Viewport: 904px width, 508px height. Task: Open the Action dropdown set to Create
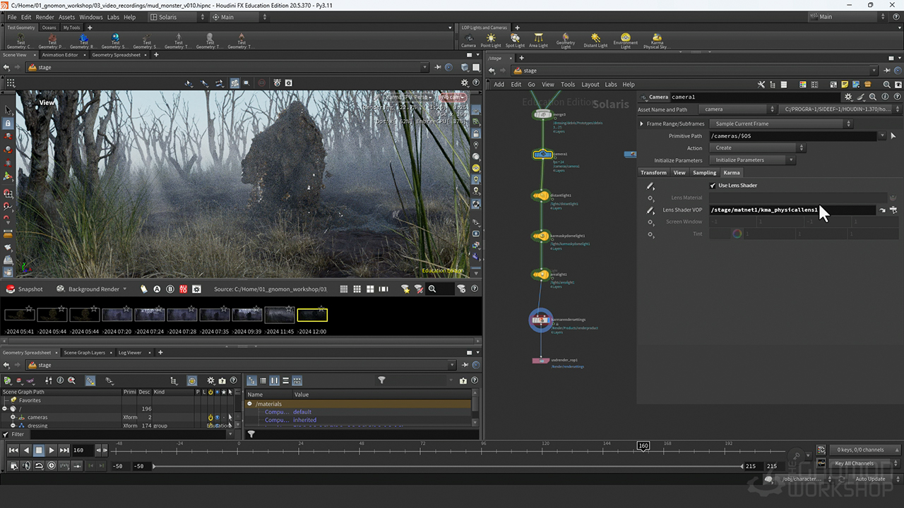click(758, 148)
